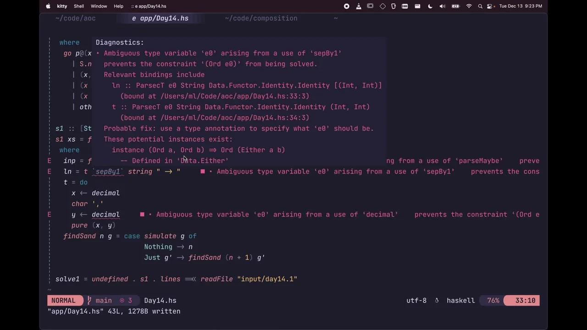Open the Help menu

118,6
